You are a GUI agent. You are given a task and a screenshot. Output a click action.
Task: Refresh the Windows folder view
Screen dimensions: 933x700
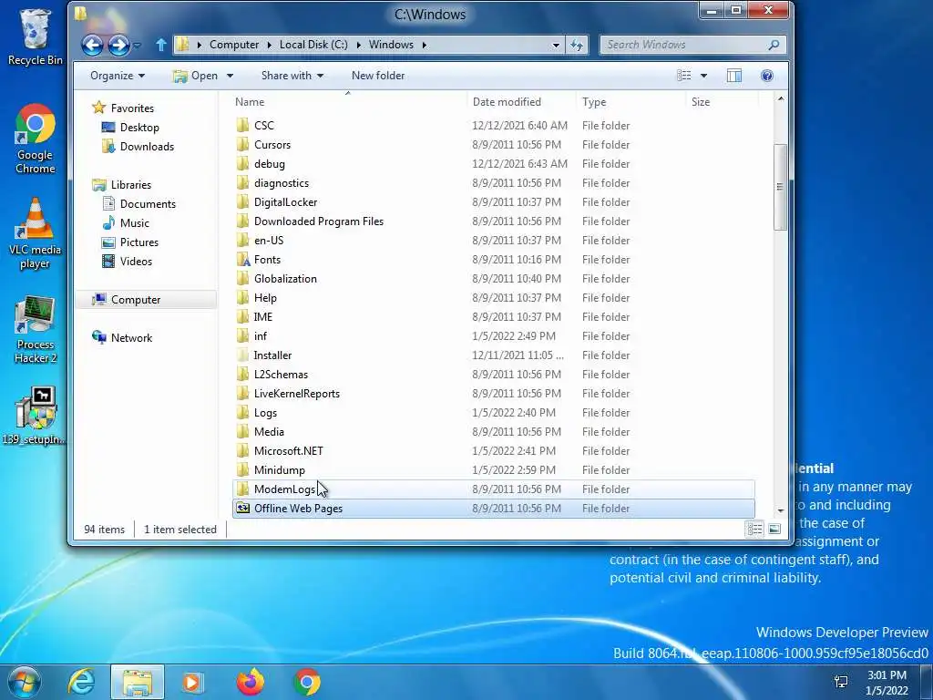click(577, 45)
